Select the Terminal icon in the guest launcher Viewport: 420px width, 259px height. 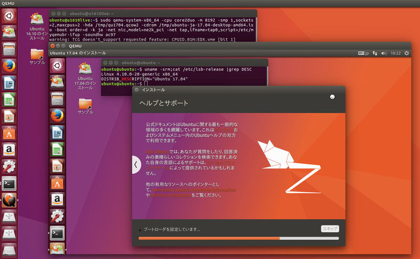pyautogui.click(x=57, y=234)
